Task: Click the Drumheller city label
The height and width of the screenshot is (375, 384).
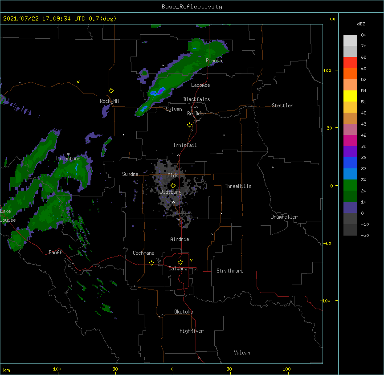Action: pyautogui.click(x=284, y=217)
